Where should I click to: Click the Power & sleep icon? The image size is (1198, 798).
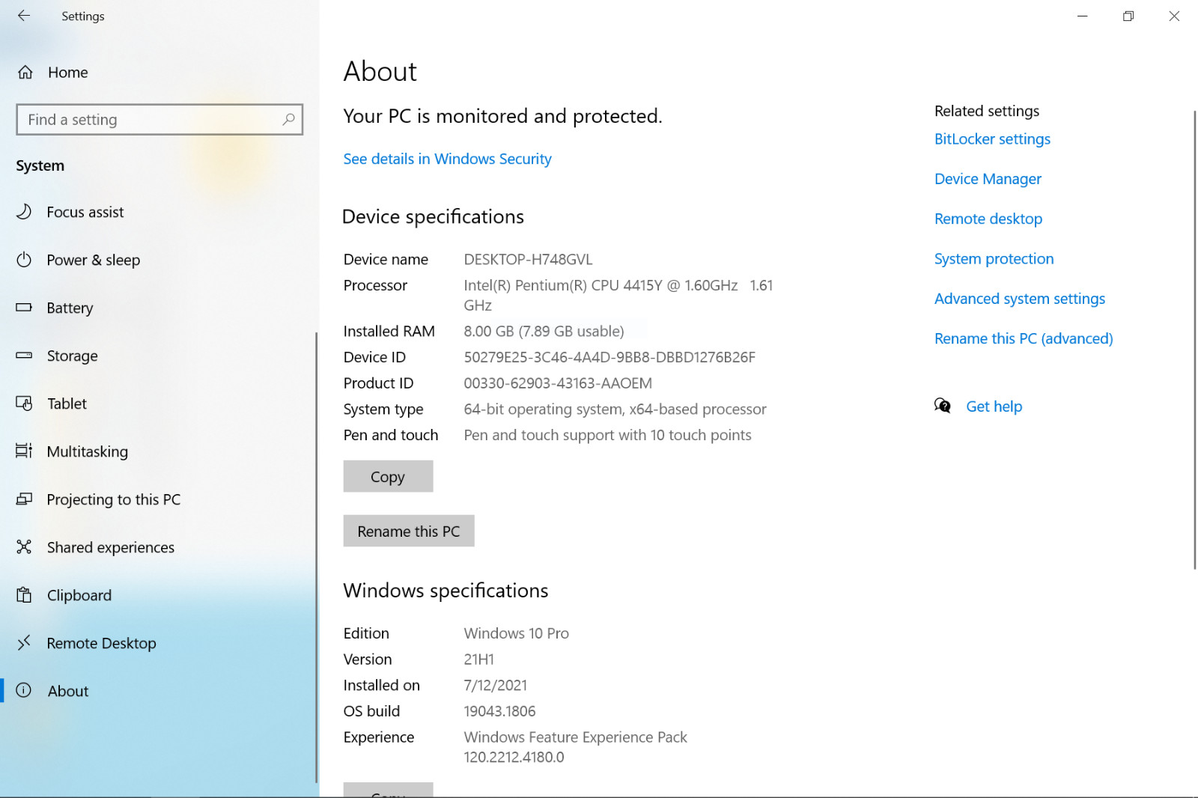[x=24, y=260]
